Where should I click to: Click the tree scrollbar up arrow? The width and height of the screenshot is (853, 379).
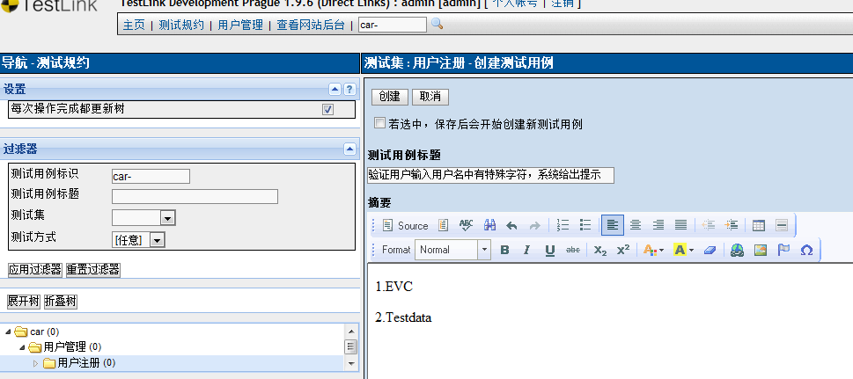point(351,332)
